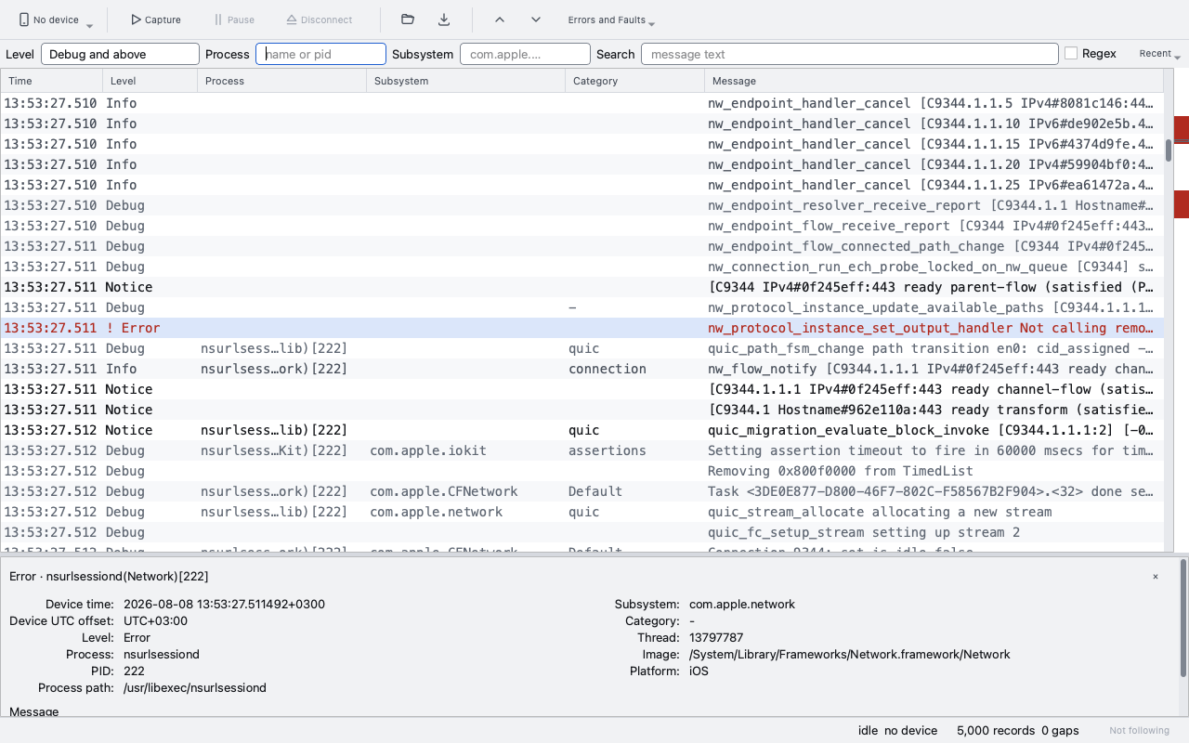Image resolution: width=1189 pixels, height=743 pixels.
Task: Click the '0 gaps' status text
Action: [1060, 731]
